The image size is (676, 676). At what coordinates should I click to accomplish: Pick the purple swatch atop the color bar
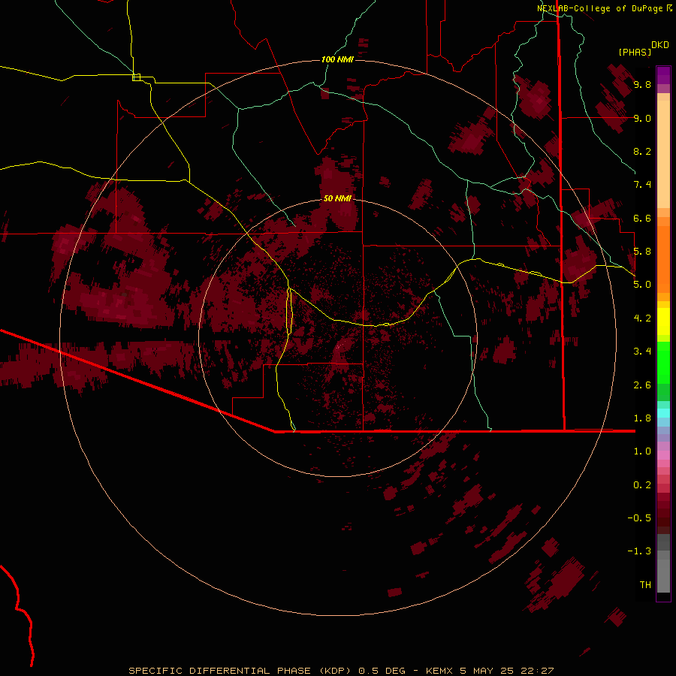(663, 75)
